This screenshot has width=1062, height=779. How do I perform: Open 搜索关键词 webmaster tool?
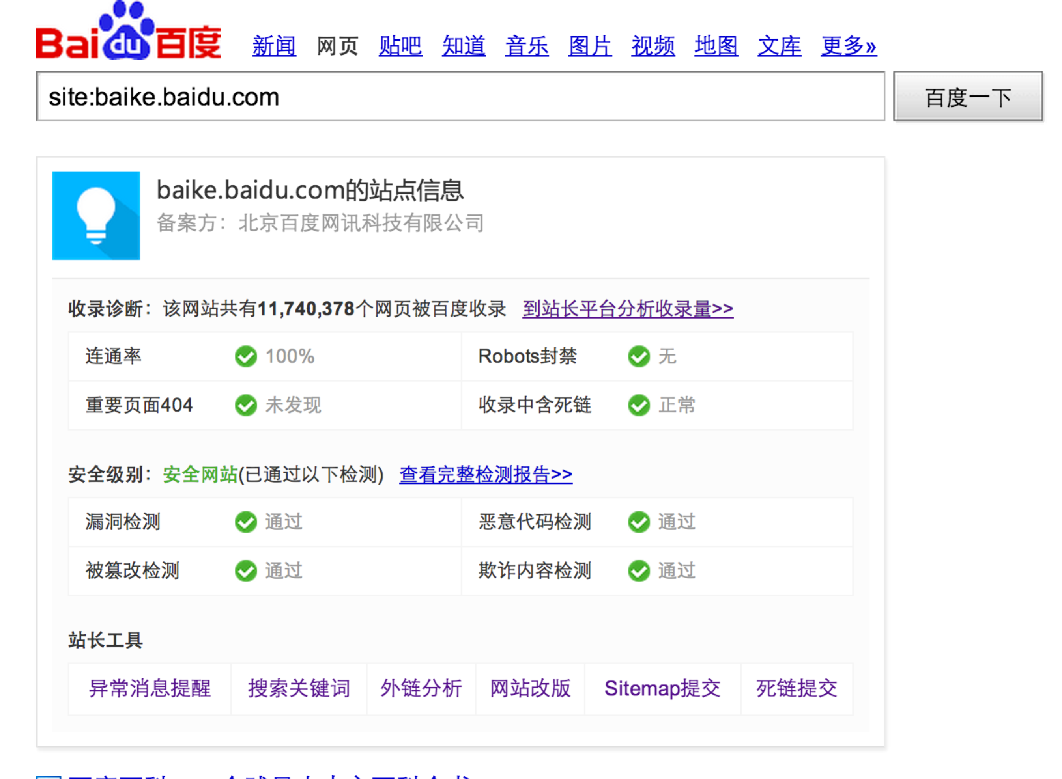click(299, 688)
